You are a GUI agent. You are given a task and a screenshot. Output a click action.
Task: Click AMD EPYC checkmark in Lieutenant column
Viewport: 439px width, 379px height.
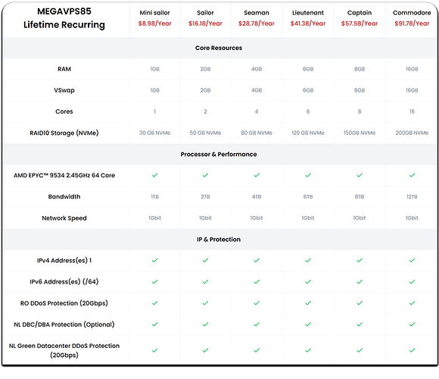pyautogui.click(x=308, y=175)
